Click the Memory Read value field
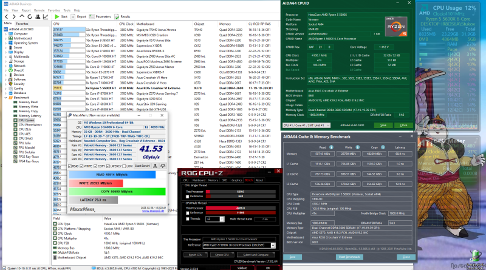 click(x=323, y=154)
